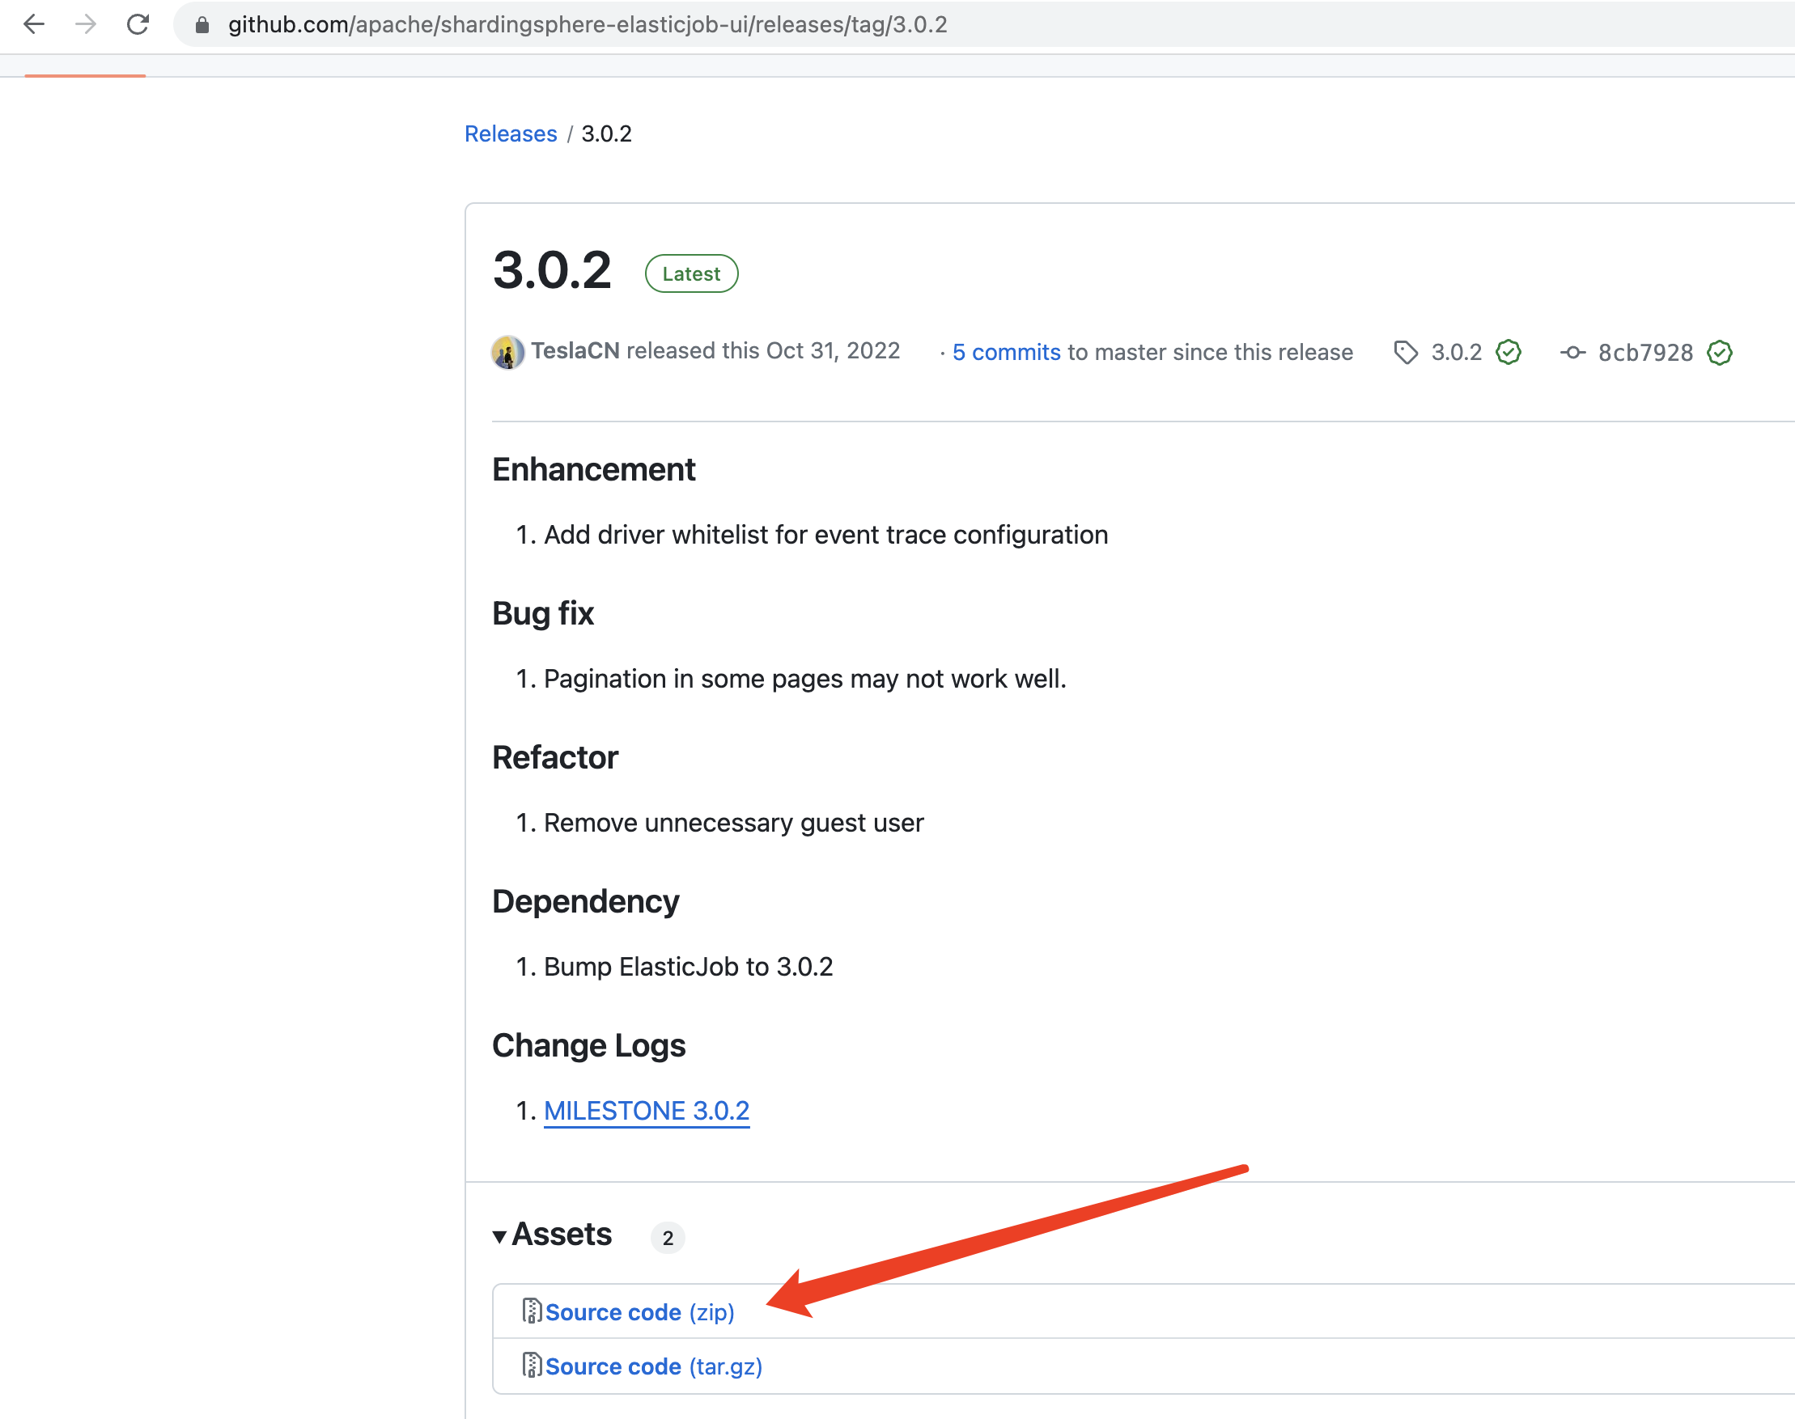Click the verified badge next to commit 8cb7928

click(1720, 352)
